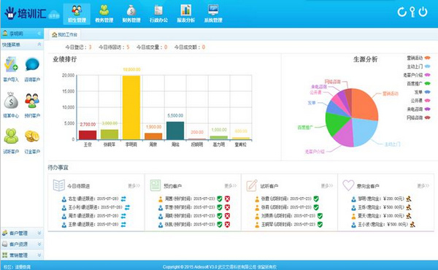
Task: Click the follow-up arrows icon for 王泉
Action: click(123, 225)
